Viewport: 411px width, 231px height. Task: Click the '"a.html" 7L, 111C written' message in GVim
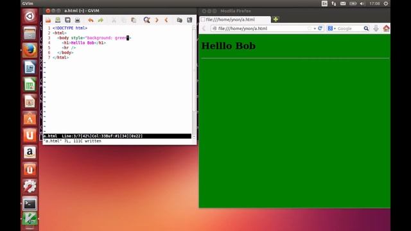coord(73,141)
